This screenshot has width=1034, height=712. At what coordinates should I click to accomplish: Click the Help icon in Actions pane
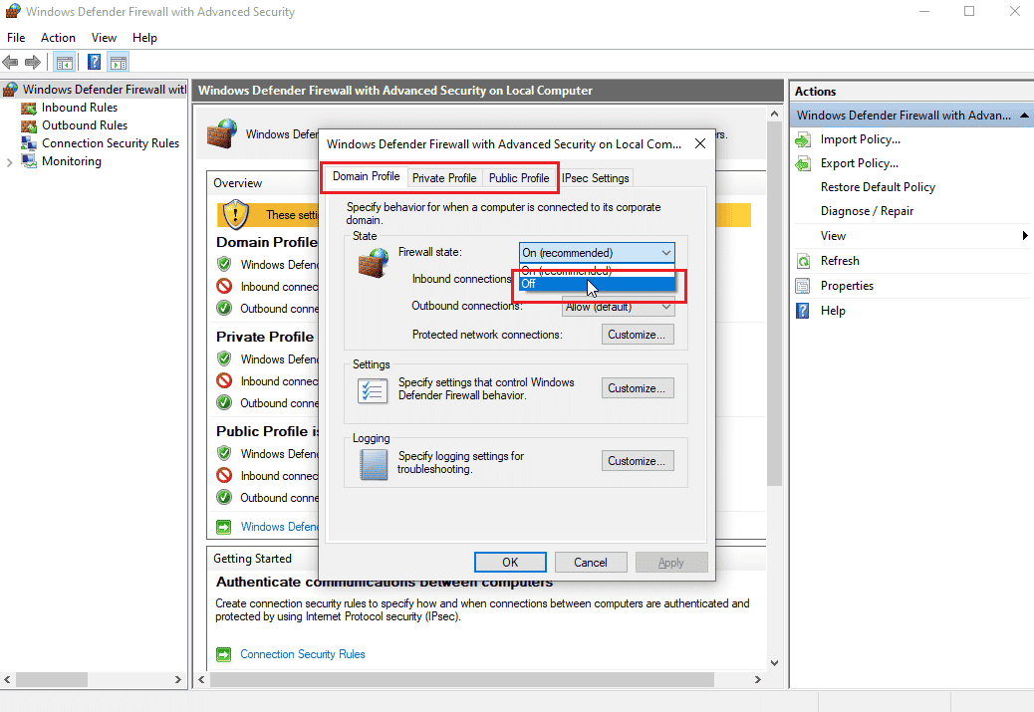(803, 311)
